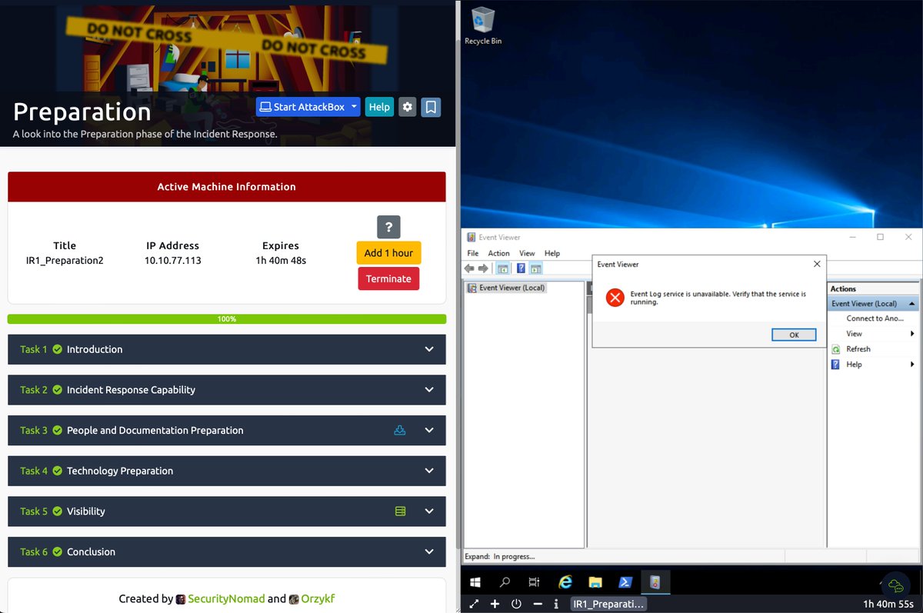Click the Windows Start button
The width and height of the screenshot is (923, 613).
click(x=475, y=582)
